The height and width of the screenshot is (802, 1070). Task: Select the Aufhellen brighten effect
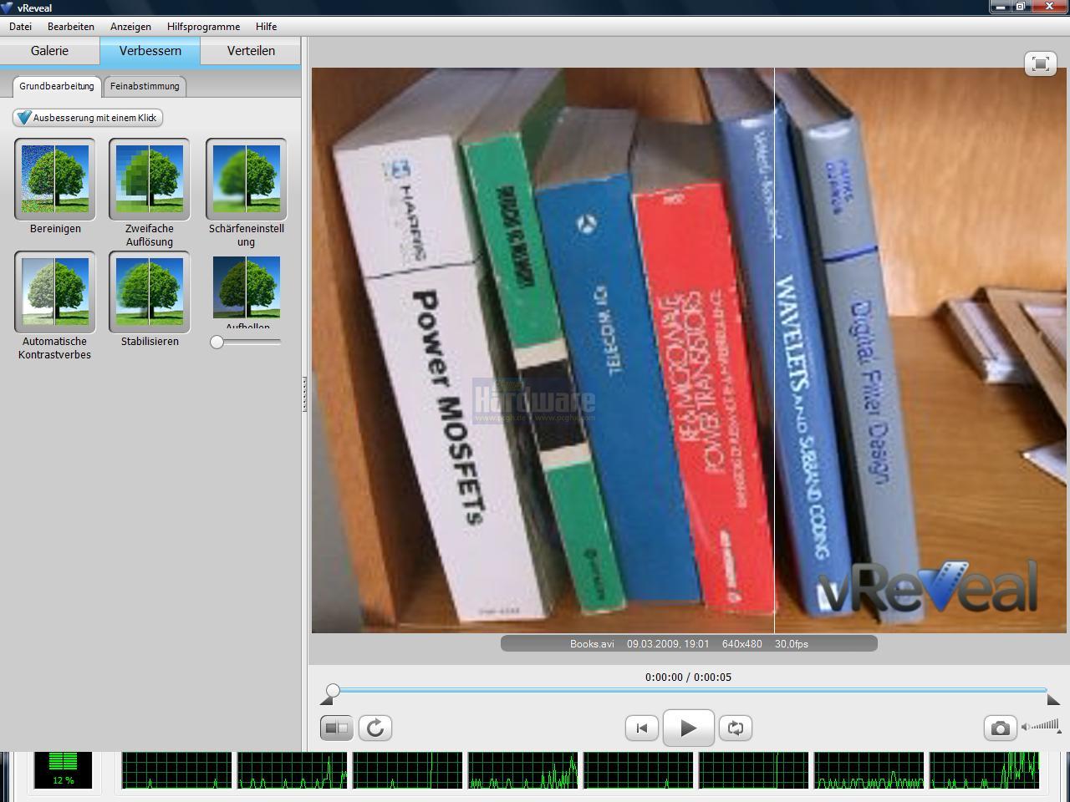pyautogui.click(x=246, y=288)
